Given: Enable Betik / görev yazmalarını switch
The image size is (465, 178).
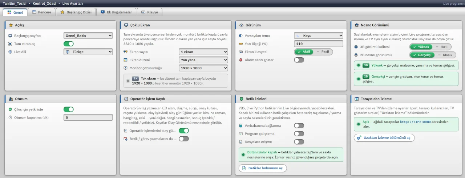Looking at the screenshot, I should click(x=184, y=138).
